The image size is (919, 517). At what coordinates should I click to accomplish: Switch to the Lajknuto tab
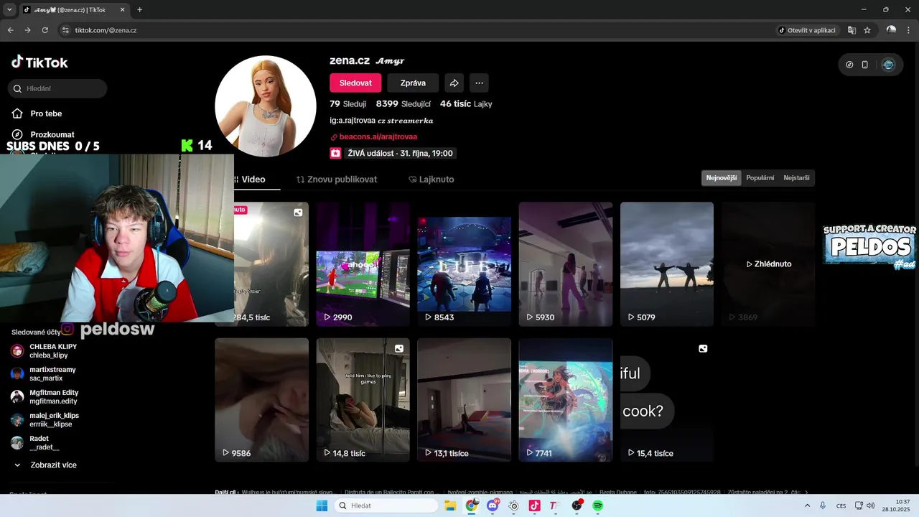(431, 180)
